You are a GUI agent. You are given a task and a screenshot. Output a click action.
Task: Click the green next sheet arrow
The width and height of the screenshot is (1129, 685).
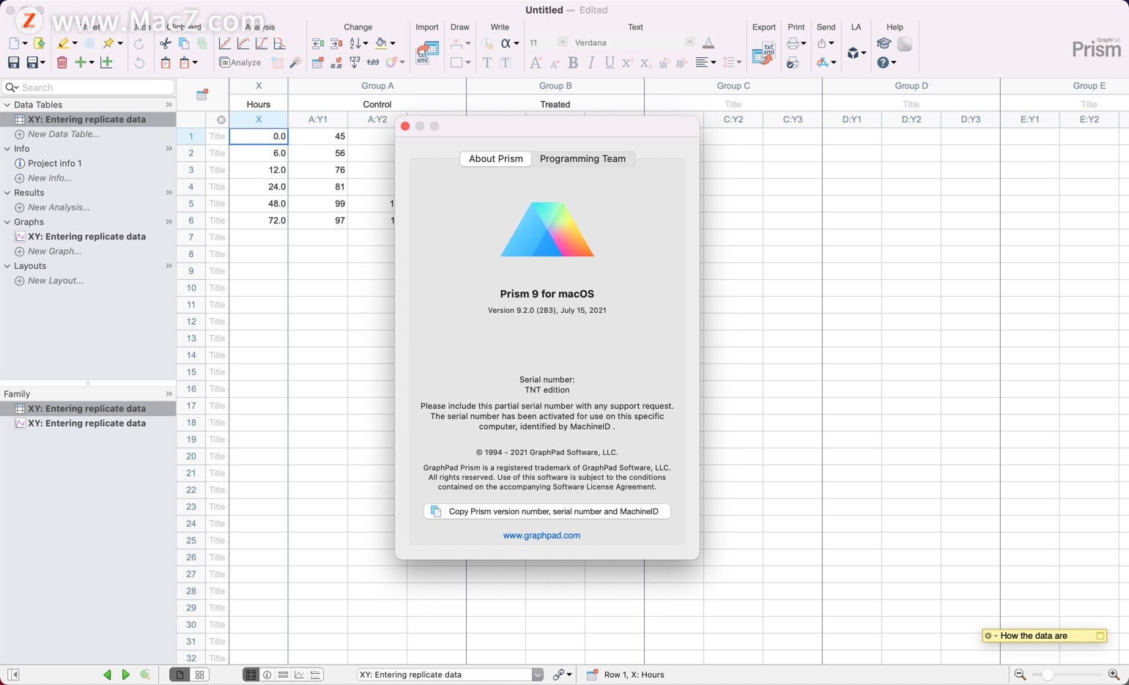coord(125,675)
